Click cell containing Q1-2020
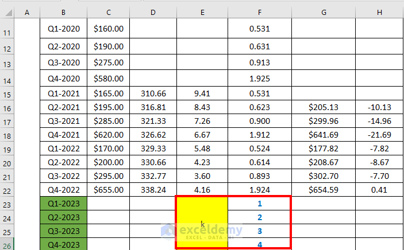Screen dimensions: 404x250 64,28
